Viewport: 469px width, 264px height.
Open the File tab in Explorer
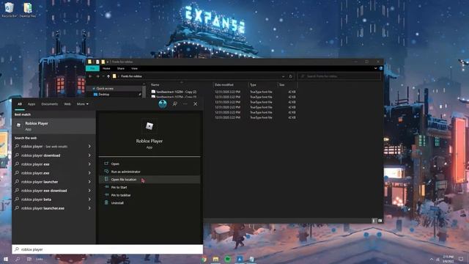coord(93,68)
